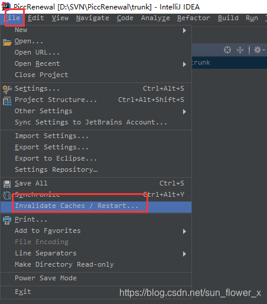Choose Line Separators entry
Screen dimensions: 267x304
[96, 254]
